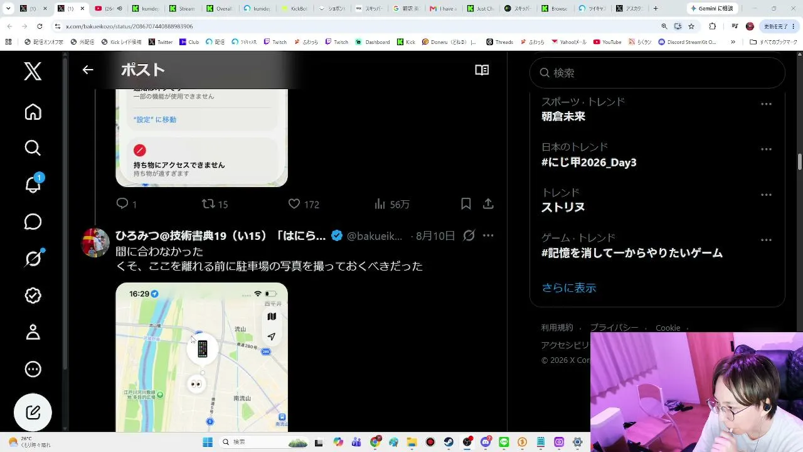803x452 pixels.
Task: Open the @bakueik... handle link
Action: [375, 236]
